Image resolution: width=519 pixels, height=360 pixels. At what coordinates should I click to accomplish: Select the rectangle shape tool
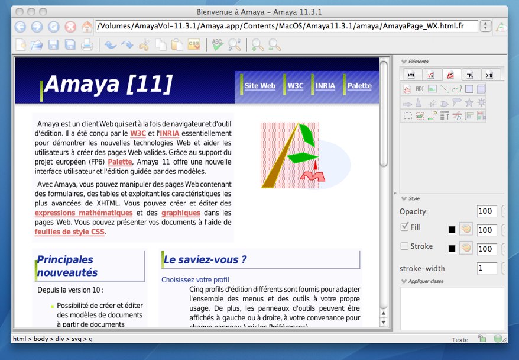click(x=469, y=89)
